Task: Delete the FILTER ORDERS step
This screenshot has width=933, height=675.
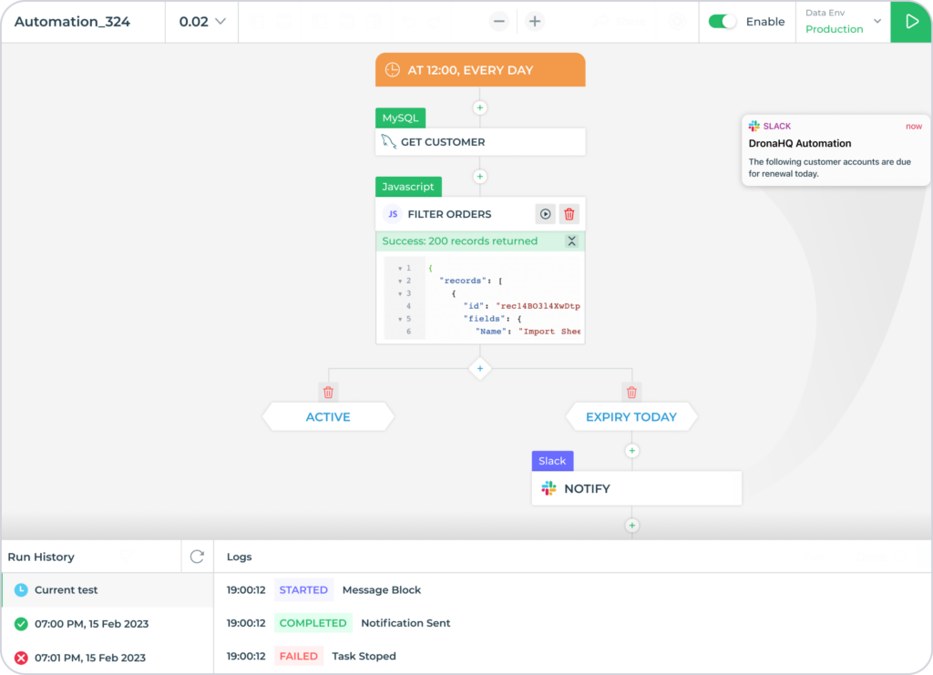Action: click(569, 213)
